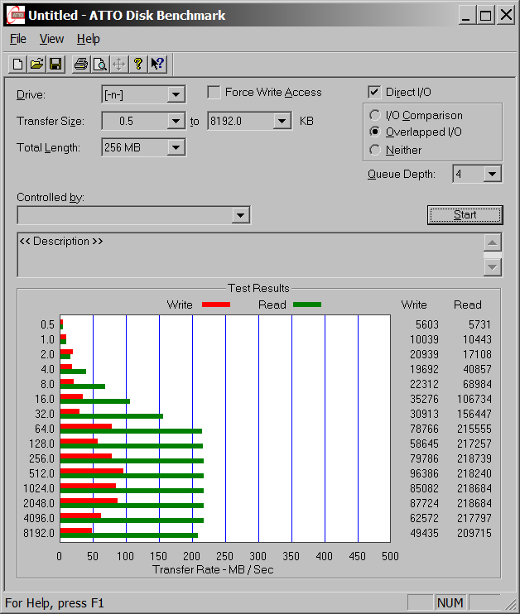The width and height of the screenshot is (520, 614).
Task: Save results with the floppy disk icon
Action: pos(55,64)
